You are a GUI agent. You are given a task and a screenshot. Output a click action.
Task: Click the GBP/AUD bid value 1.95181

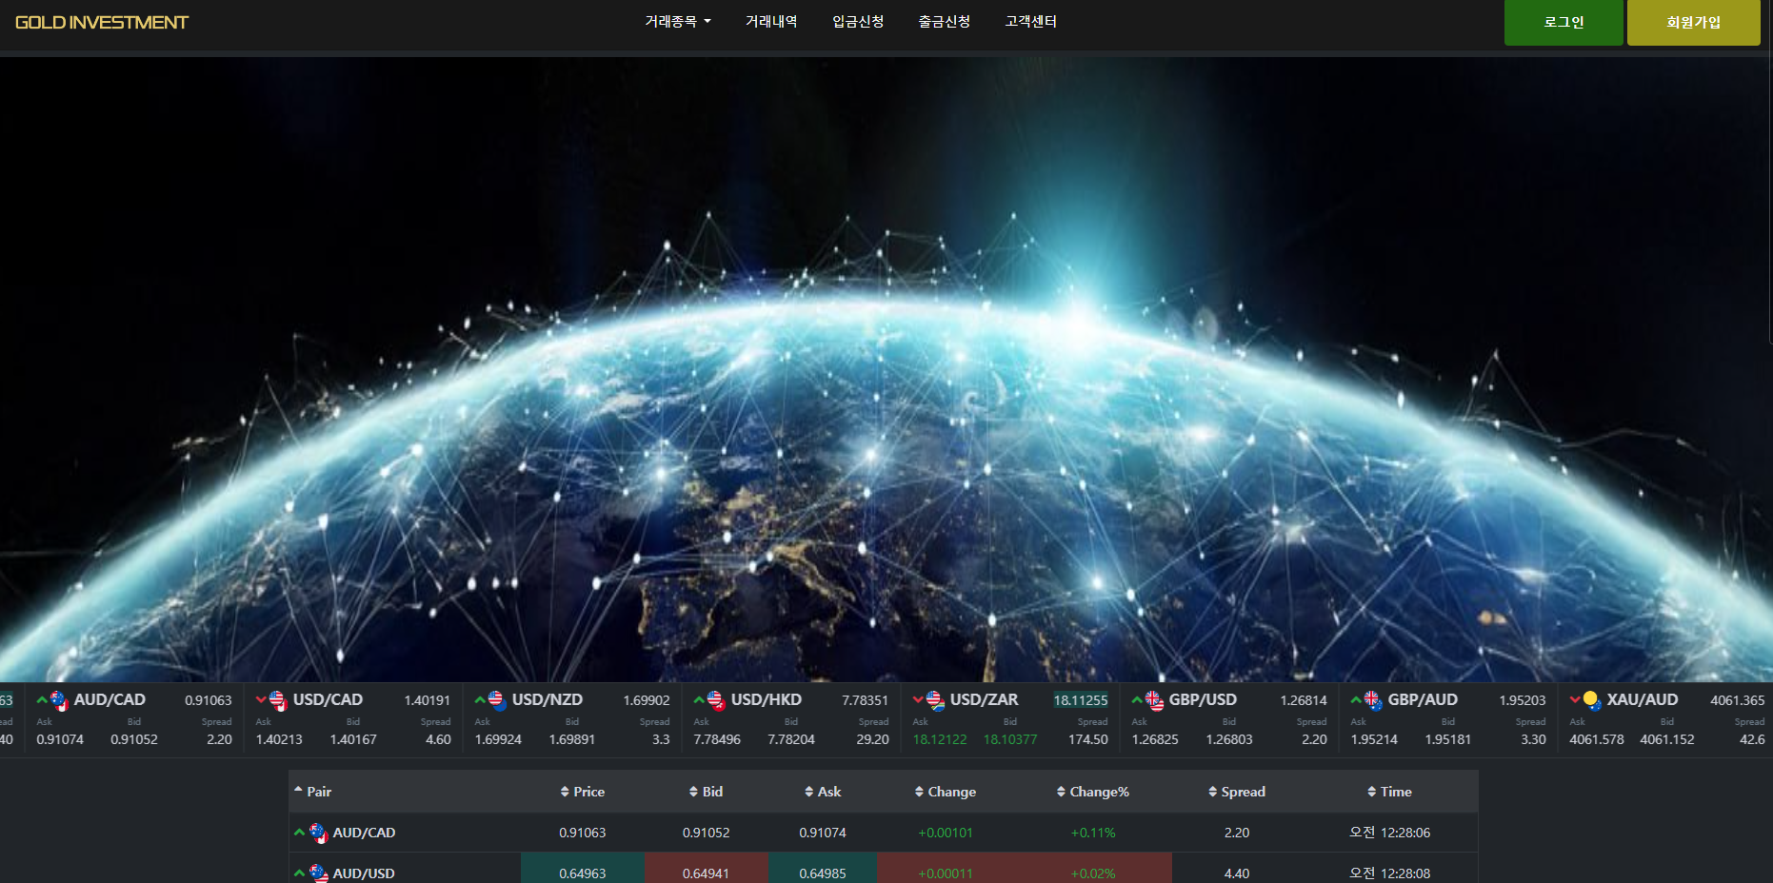[x=1448, y=739]
